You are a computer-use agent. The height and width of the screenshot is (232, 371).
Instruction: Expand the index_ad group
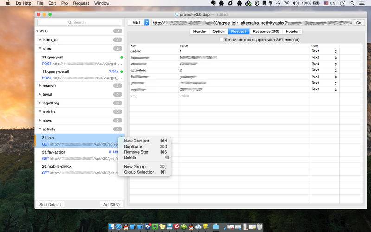(40, 39)
